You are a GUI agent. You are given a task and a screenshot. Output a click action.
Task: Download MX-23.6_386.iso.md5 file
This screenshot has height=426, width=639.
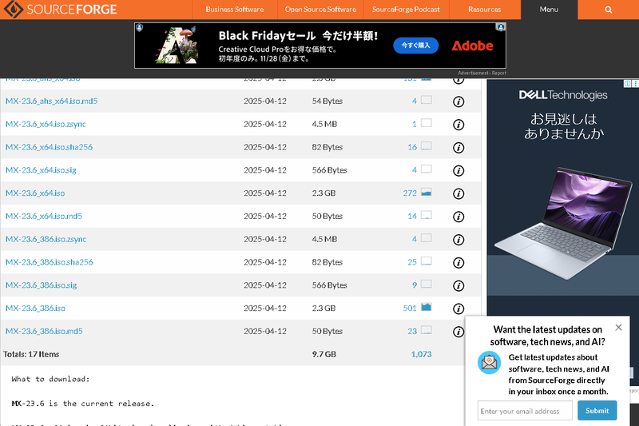pos(44,331)
